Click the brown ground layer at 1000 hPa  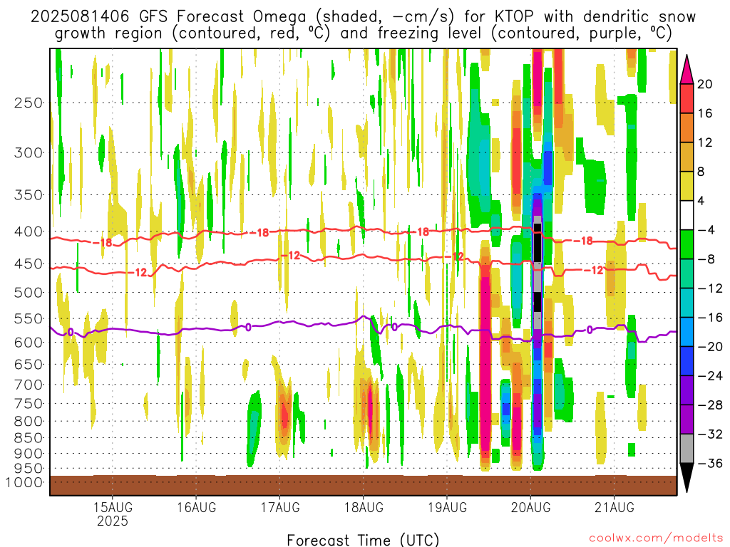tap(363, 485)
